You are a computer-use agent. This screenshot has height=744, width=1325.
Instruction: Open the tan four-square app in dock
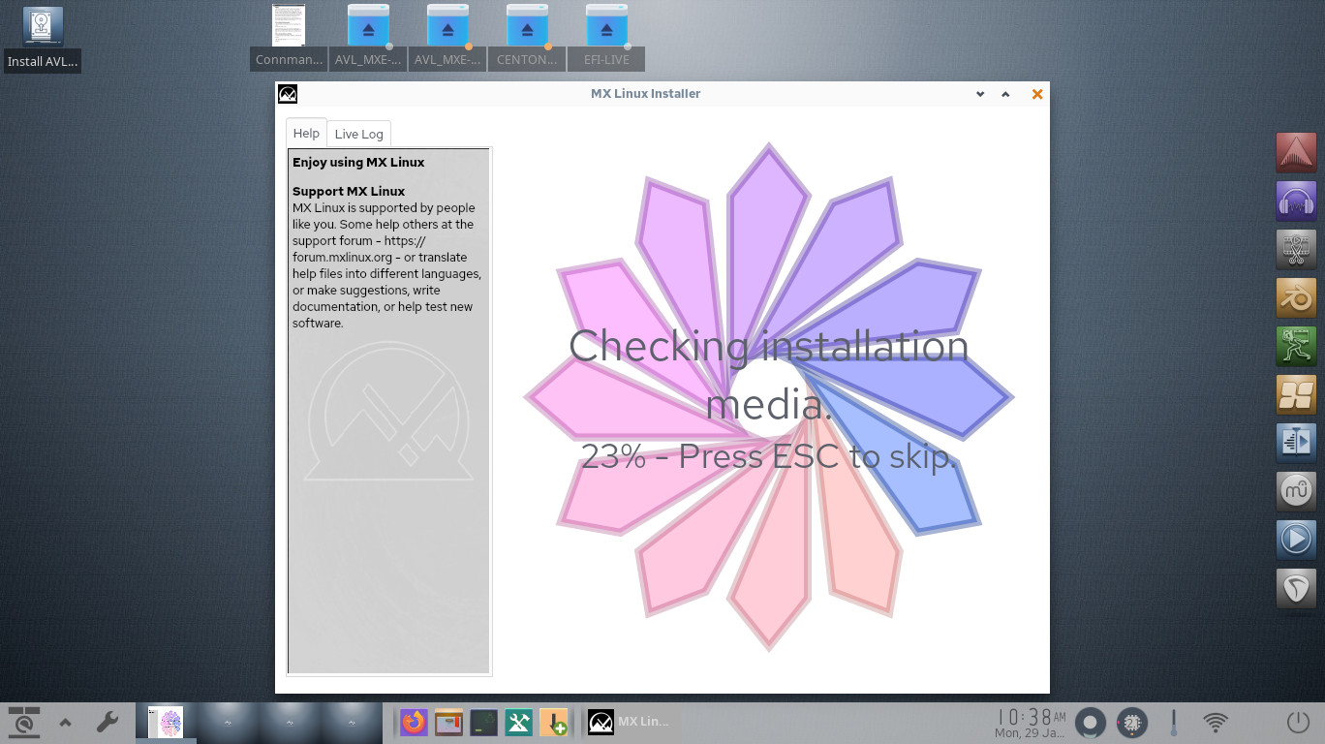[x=1296, y=394]
